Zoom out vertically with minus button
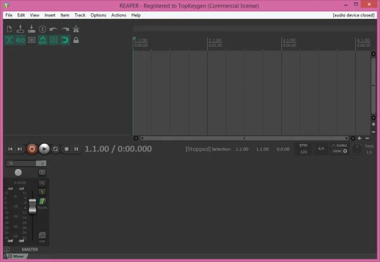This screenshot has height=262, width=380. [374, 132]
